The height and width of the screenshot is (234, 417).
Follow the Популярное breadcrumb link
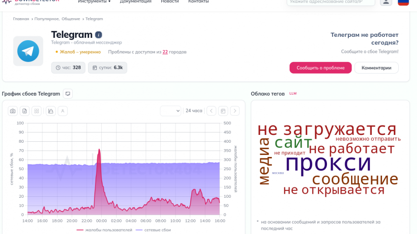(x=47, y=19)
